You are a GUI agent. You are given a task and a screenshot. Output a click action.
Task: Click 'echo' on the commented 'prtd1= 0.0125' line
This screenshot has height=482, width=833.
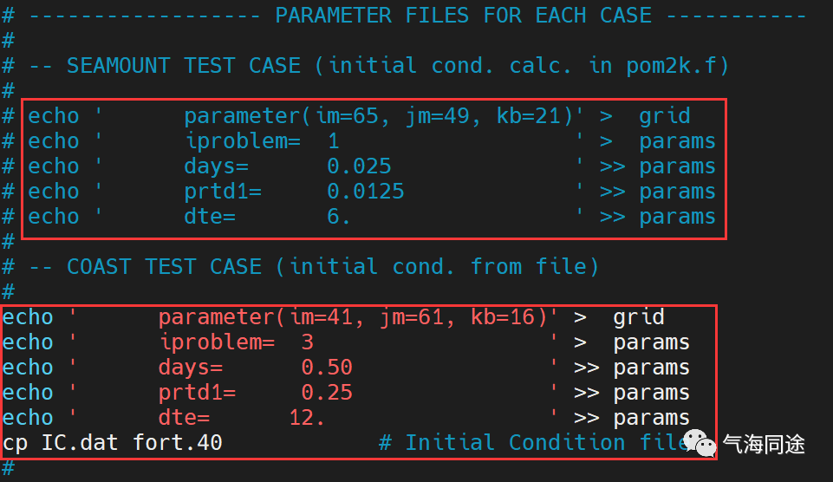pyautogui.click(x=53, y=192)
